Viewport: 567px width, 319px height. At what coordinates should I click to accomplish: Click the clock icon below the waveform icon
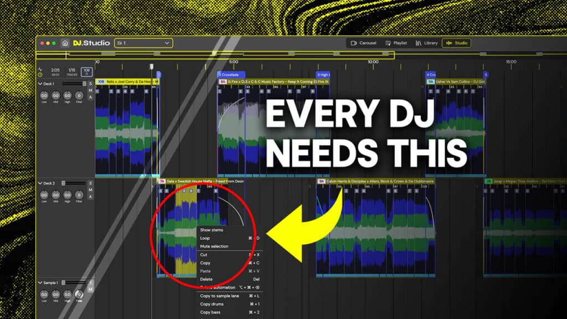(x=40, y=75)
